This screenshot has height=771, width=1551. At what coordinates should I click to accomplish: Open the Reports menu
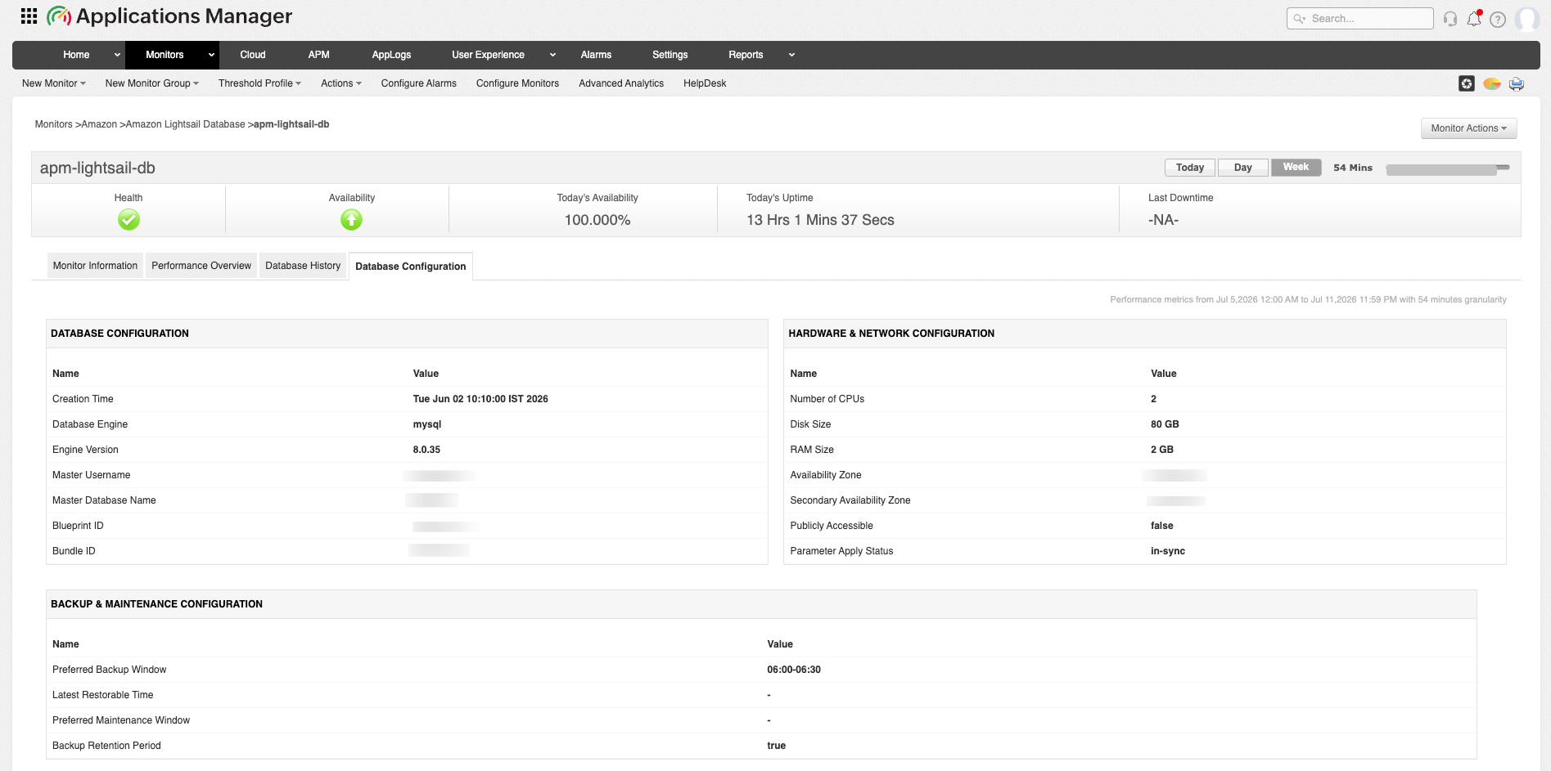pyautogui.click(x=746, y=55)
